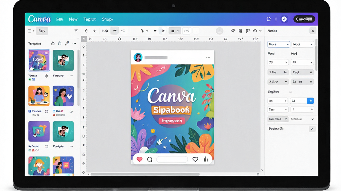This screenshot has width=341, height=191.
Task: Select the first purple Canva template thumbnail
Action: click(x=39, y=60)
